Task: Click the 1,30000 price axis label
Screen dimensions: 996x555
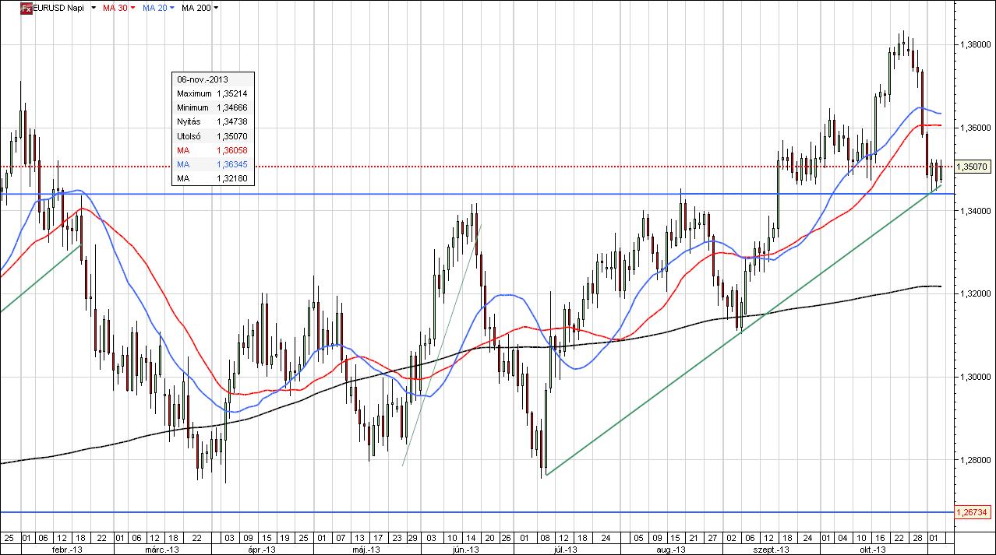Action: [975, 378]
